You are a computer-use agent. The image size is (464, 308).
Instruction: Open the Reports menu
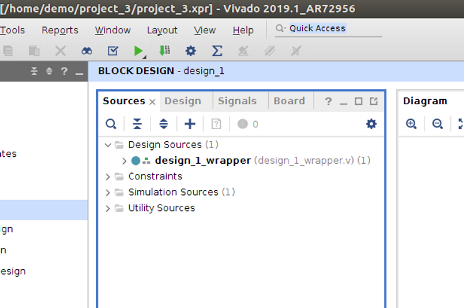60,30
